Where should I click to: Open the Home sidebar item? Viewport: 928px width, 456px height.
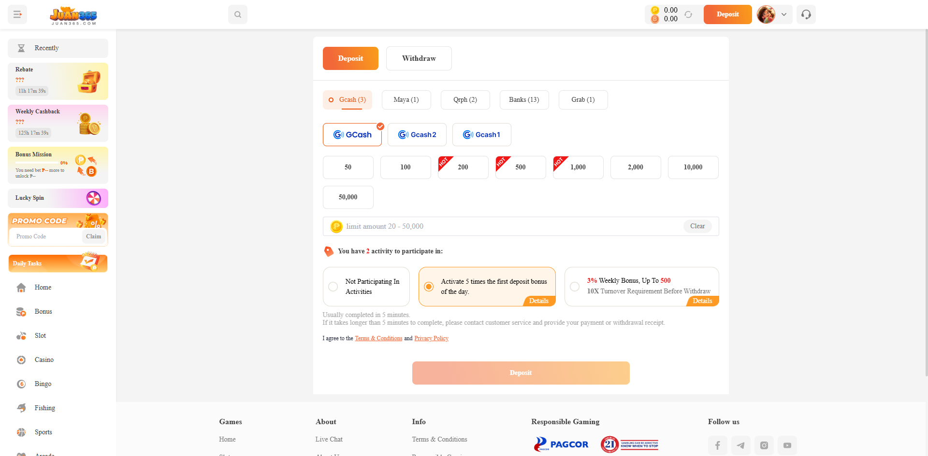(58, 287)
